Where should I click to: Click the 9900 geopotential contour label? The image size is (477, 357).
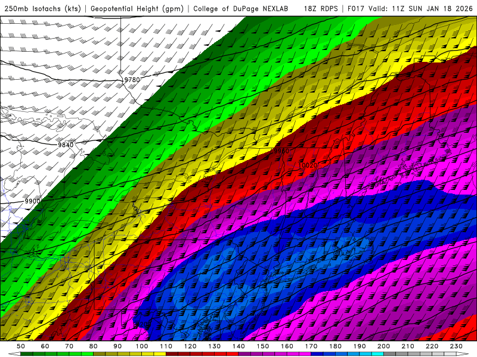coord(32,201)
